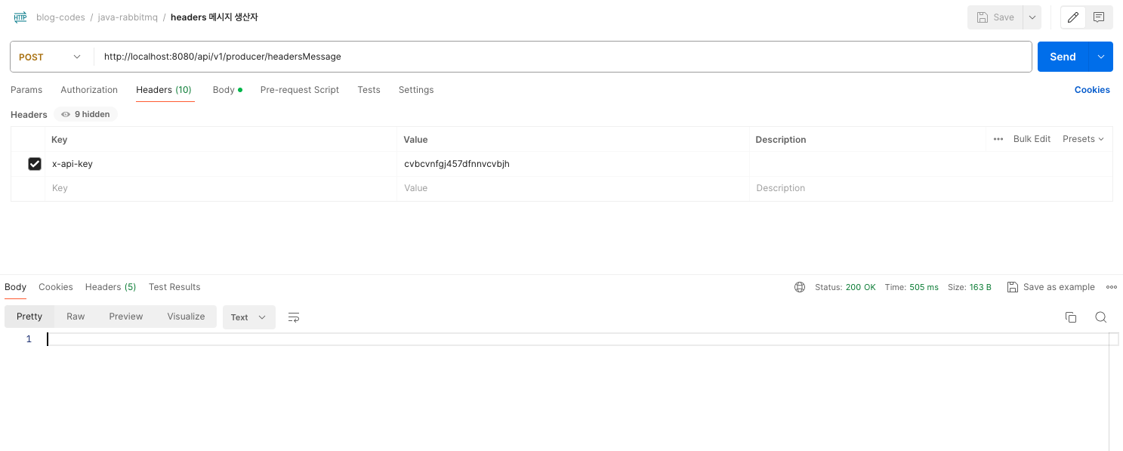Open the Presets dropdown
The width and height of the screenshot is (1123, 451).
(1083, 139)
